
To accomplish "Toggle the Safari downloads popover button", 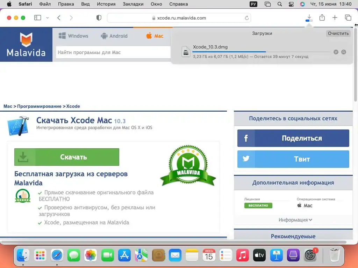I will tap(309, 18).
